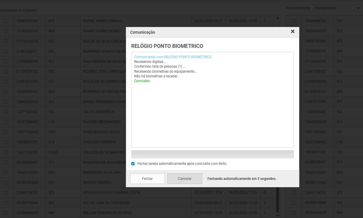Check the row for WILLIAN TEIXEIRA DE OLIVEIRA

6,213
